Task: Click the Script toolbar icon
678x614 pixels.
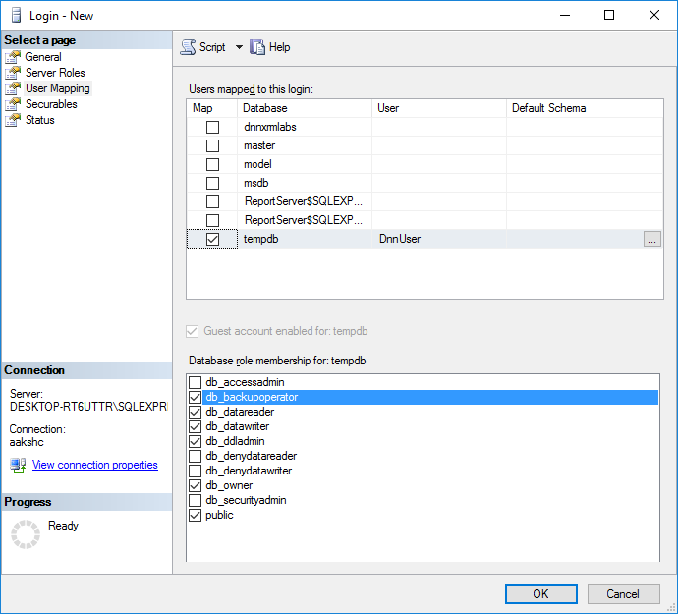Action: (188, 47)
